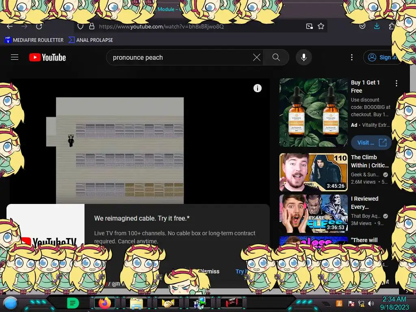Clear the search text with the X
This screenshot has height=312, width=416.
[257, 57]
